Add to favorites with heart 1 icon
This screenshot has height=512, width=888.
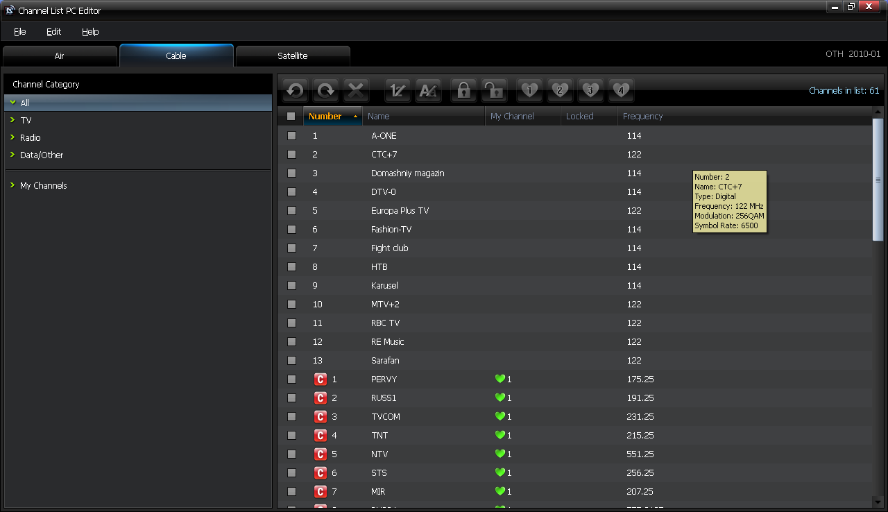[x=530, y=90]
